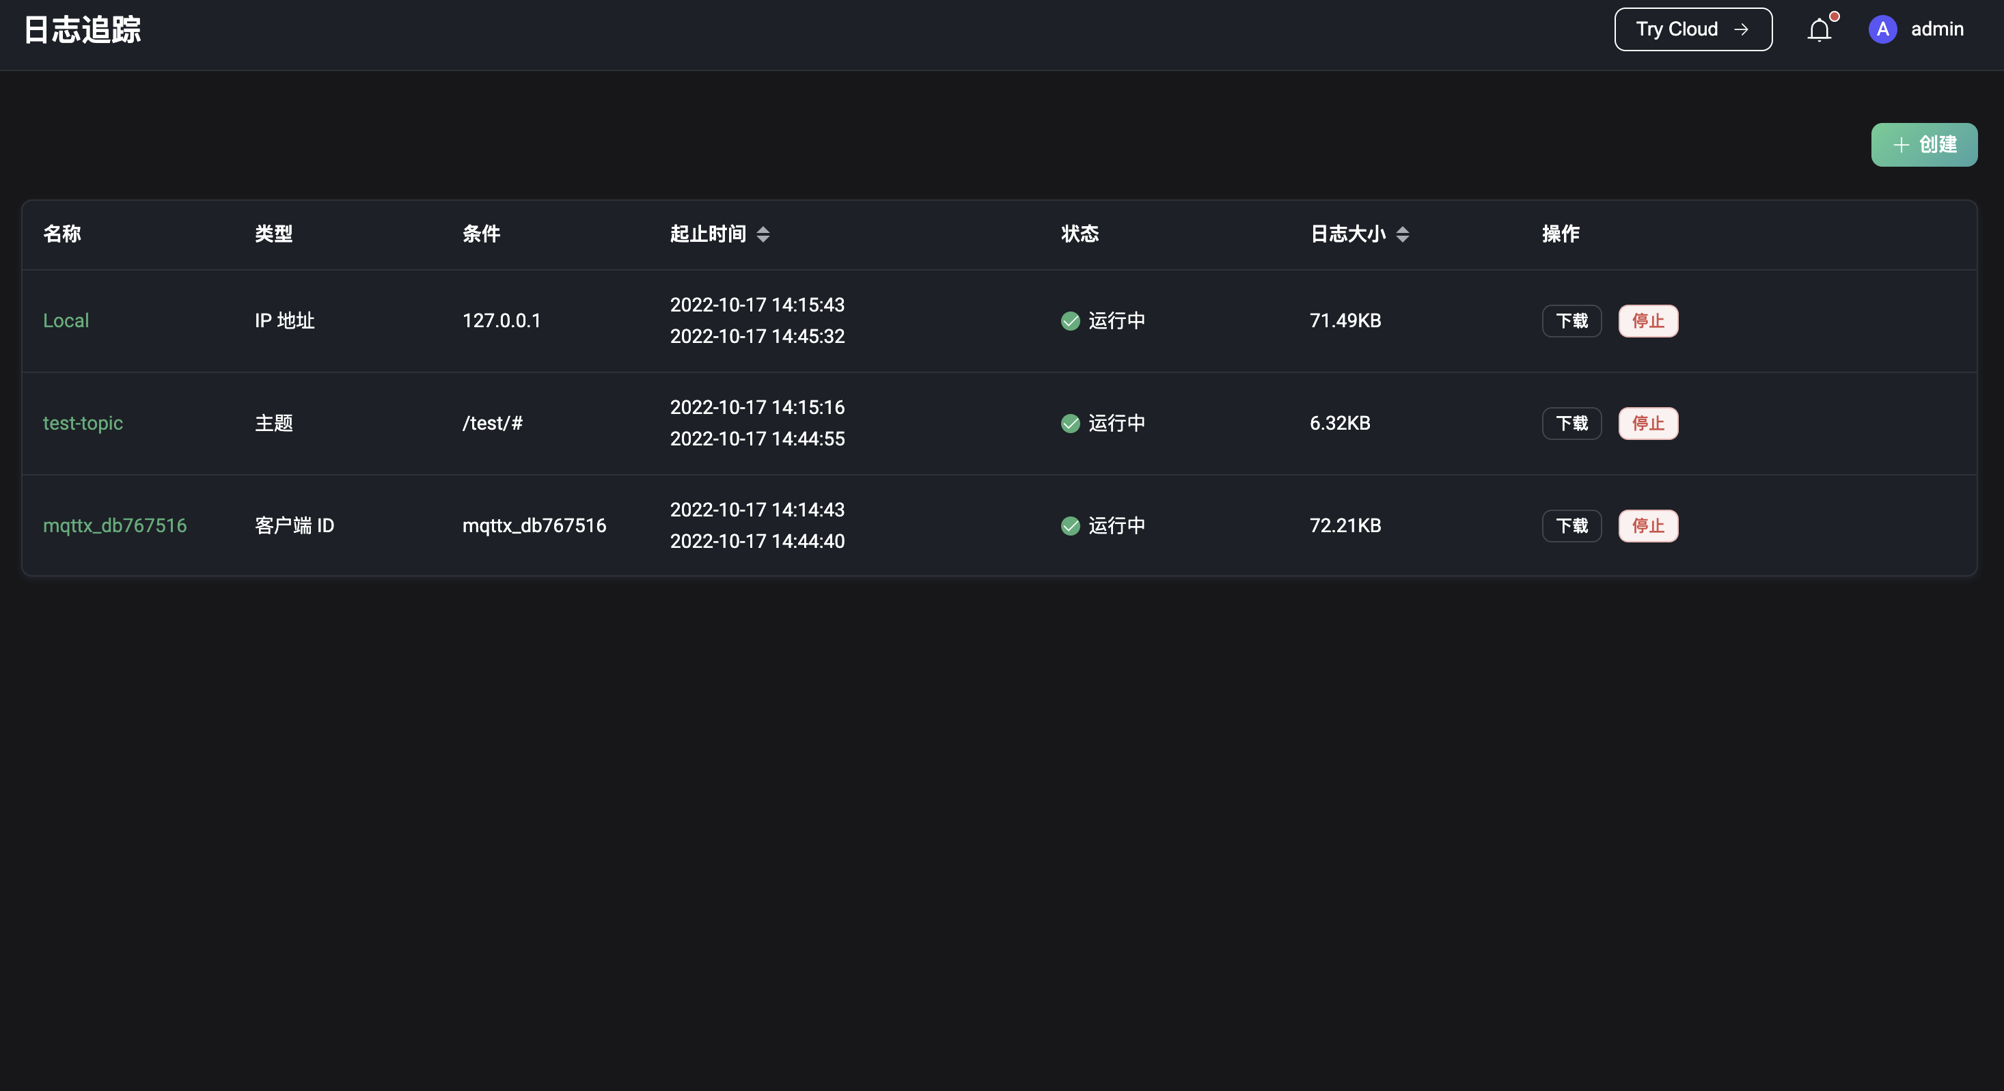Download the test-topic trace log
2004x1091 pixels.
(x=1571, y=424)
